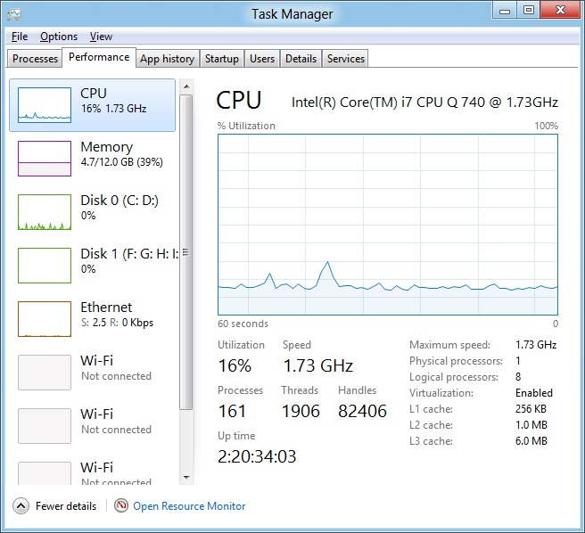Switch to the Processes tab
Image resolution: width=585 pixels, height=533 pixels.
36,59
